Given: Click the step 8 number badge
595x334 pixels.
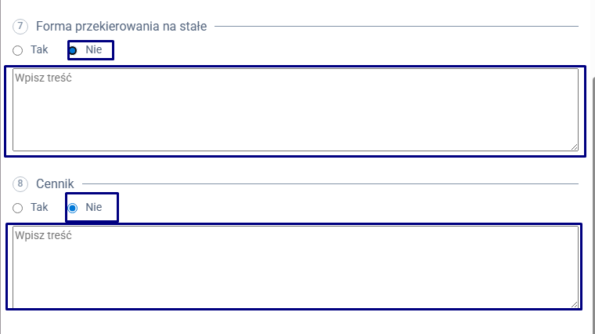Looking at the screenshot, I should pyautogui.click(x=20, y=184).
